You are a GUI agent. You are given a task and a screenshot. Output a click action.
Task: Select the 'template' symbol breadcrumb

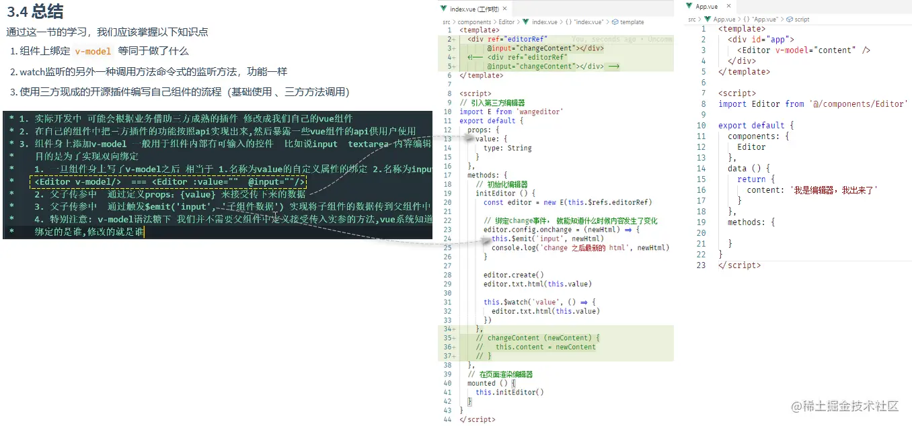628,22
